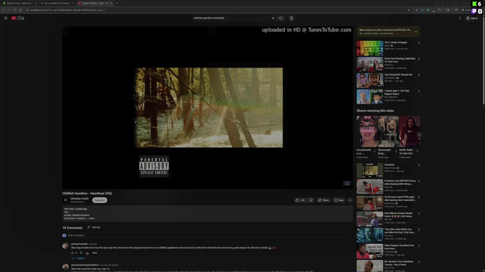The image size is (485, 272).
Task: Click the Sign in button
Action: (x=472, y=18)
